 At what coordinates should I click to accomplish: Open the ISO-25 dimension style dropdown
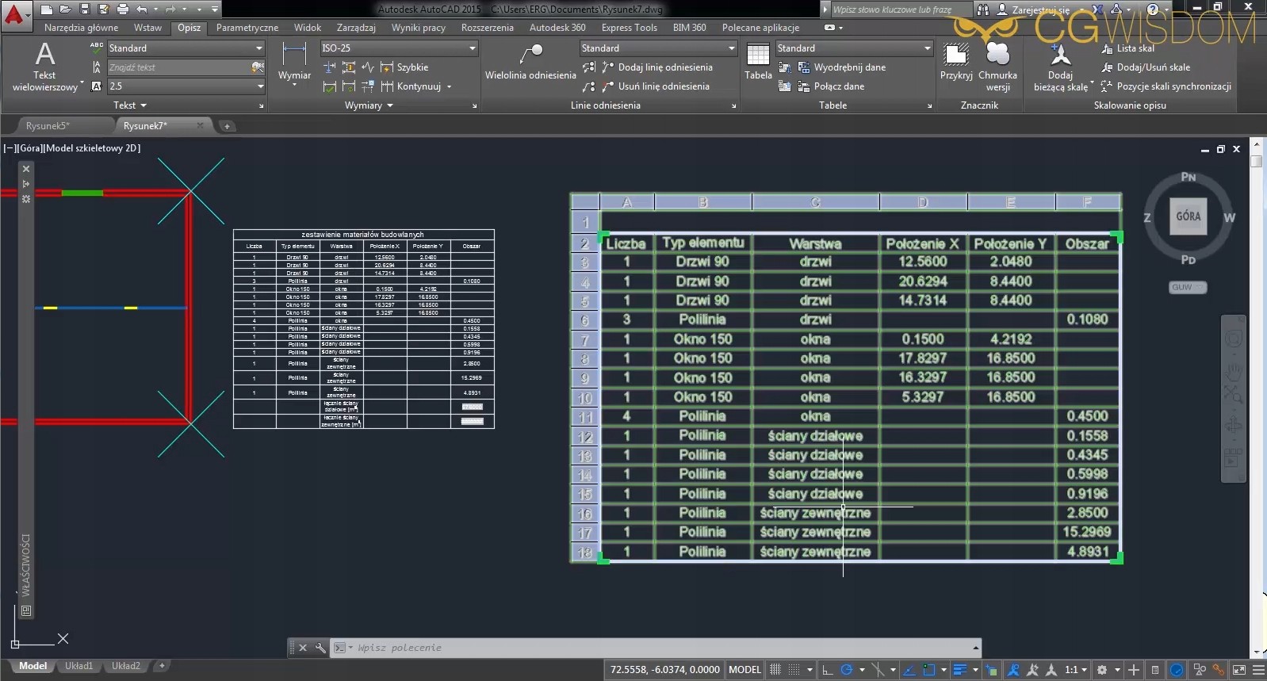[473, 48]
